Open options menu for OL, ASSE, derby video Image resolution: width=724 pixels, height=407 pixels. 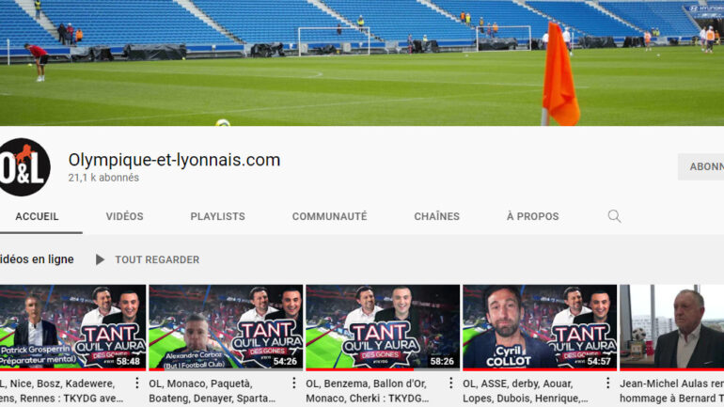click(607, 383)
